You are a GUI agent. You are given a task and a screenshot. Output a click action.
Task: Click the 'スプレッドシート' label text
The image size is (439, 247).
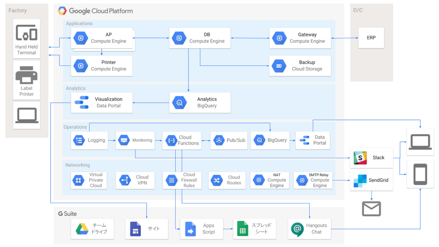coord(261,228)
